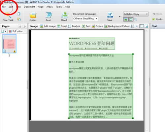Click the rightmost area tool icon in the Image toolbar
The width and height of the screenshot is (165, 132).
click(x=146, y=26)
